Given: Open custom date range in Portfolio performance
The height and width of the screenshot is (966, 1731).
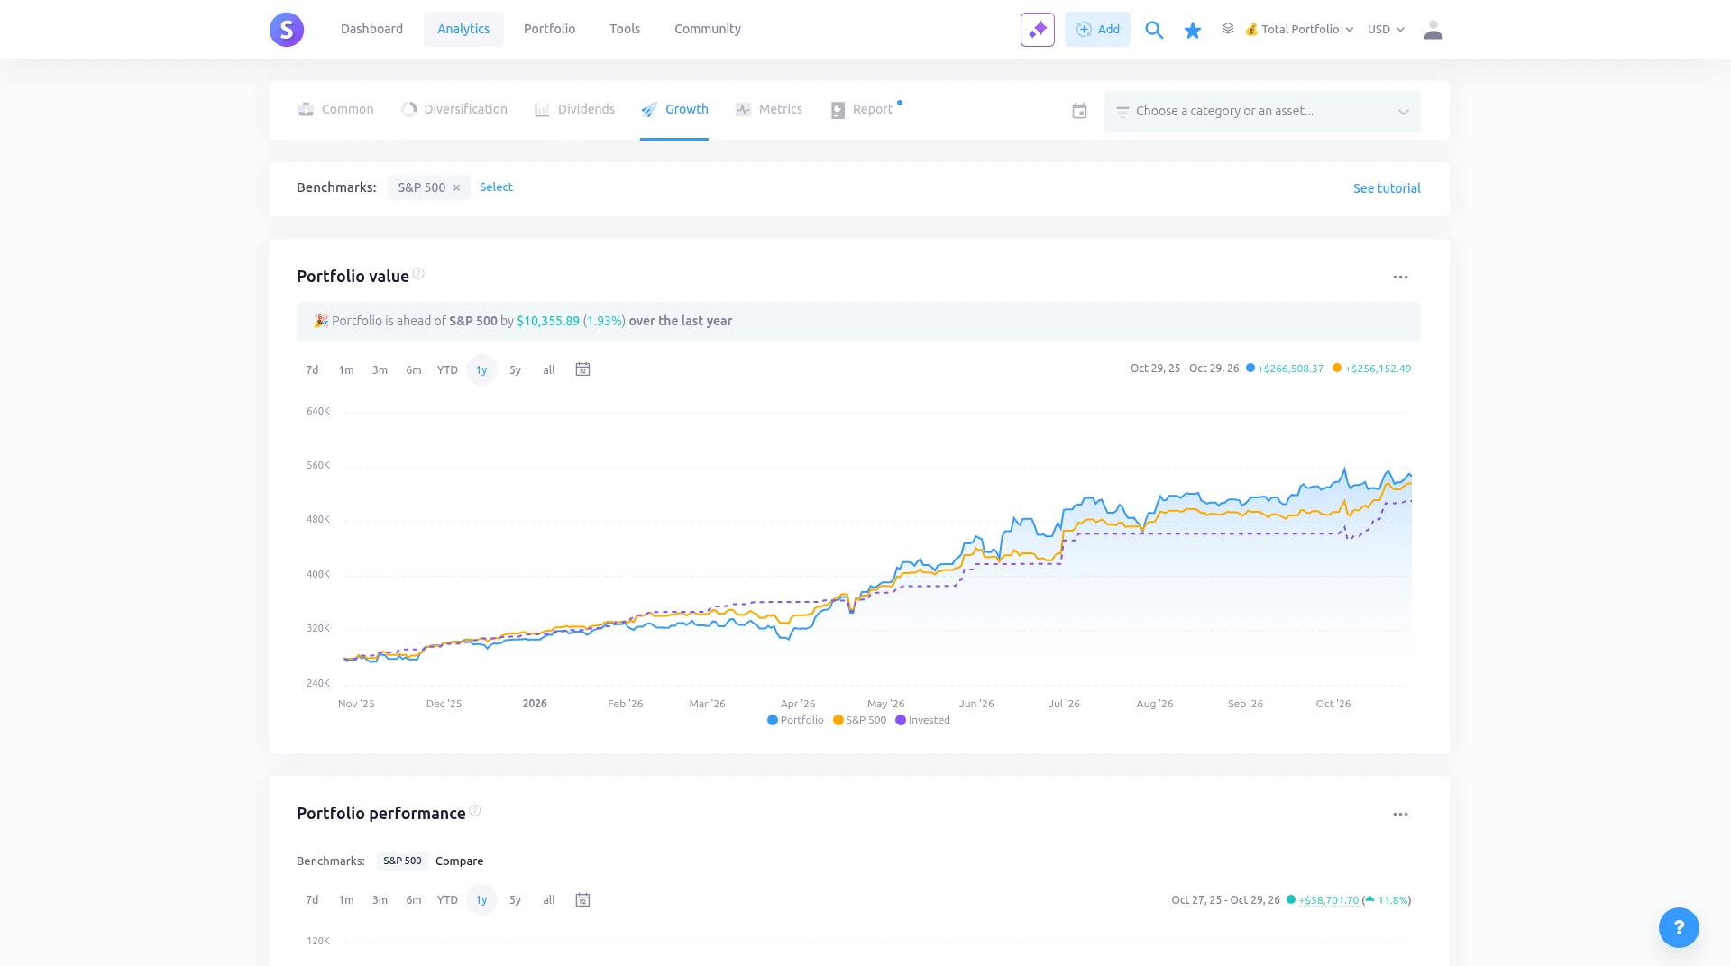Looking at the screenshot, I should 582,900.
